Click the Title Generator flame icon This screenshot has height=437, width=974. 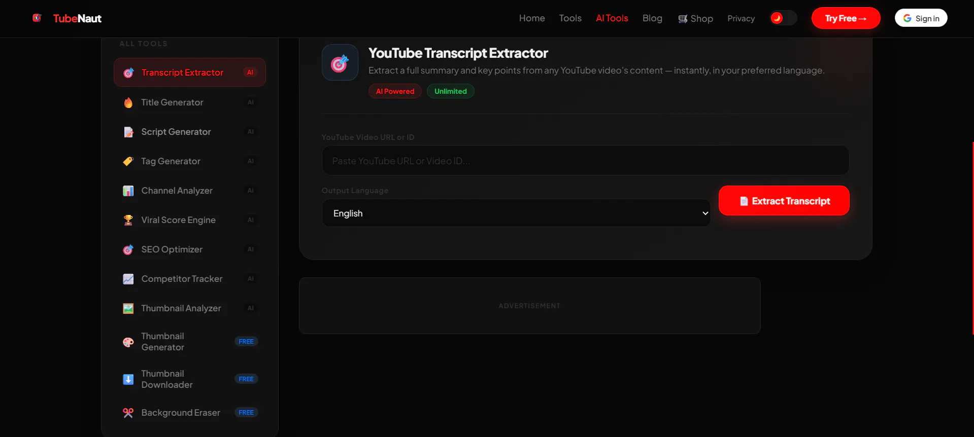click(x=128, y=102)
